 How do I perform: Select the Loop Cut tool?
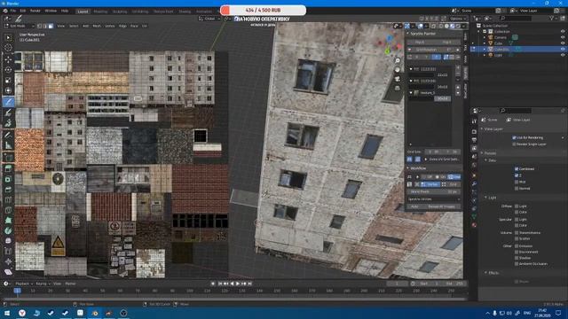(8, 199)
